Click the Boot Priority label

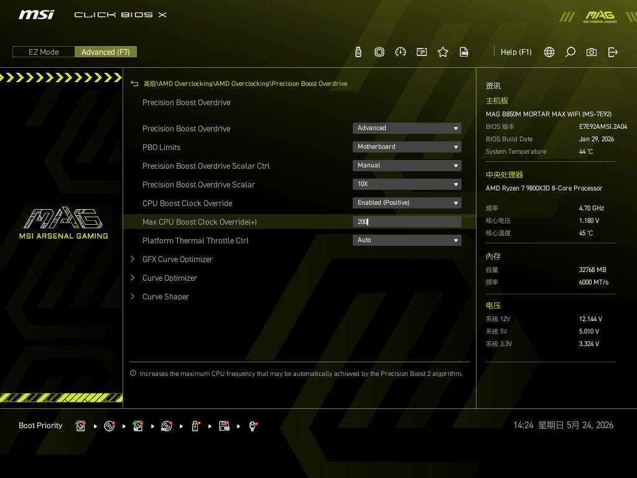(40, 426)
